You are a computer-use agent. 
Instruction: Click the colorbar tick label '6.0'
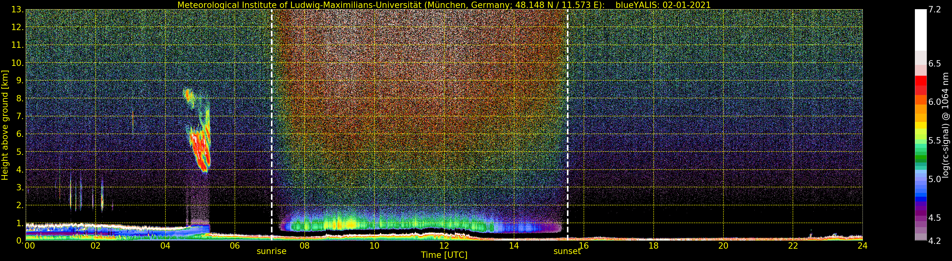pyautogui.click(x=935, y=102)
